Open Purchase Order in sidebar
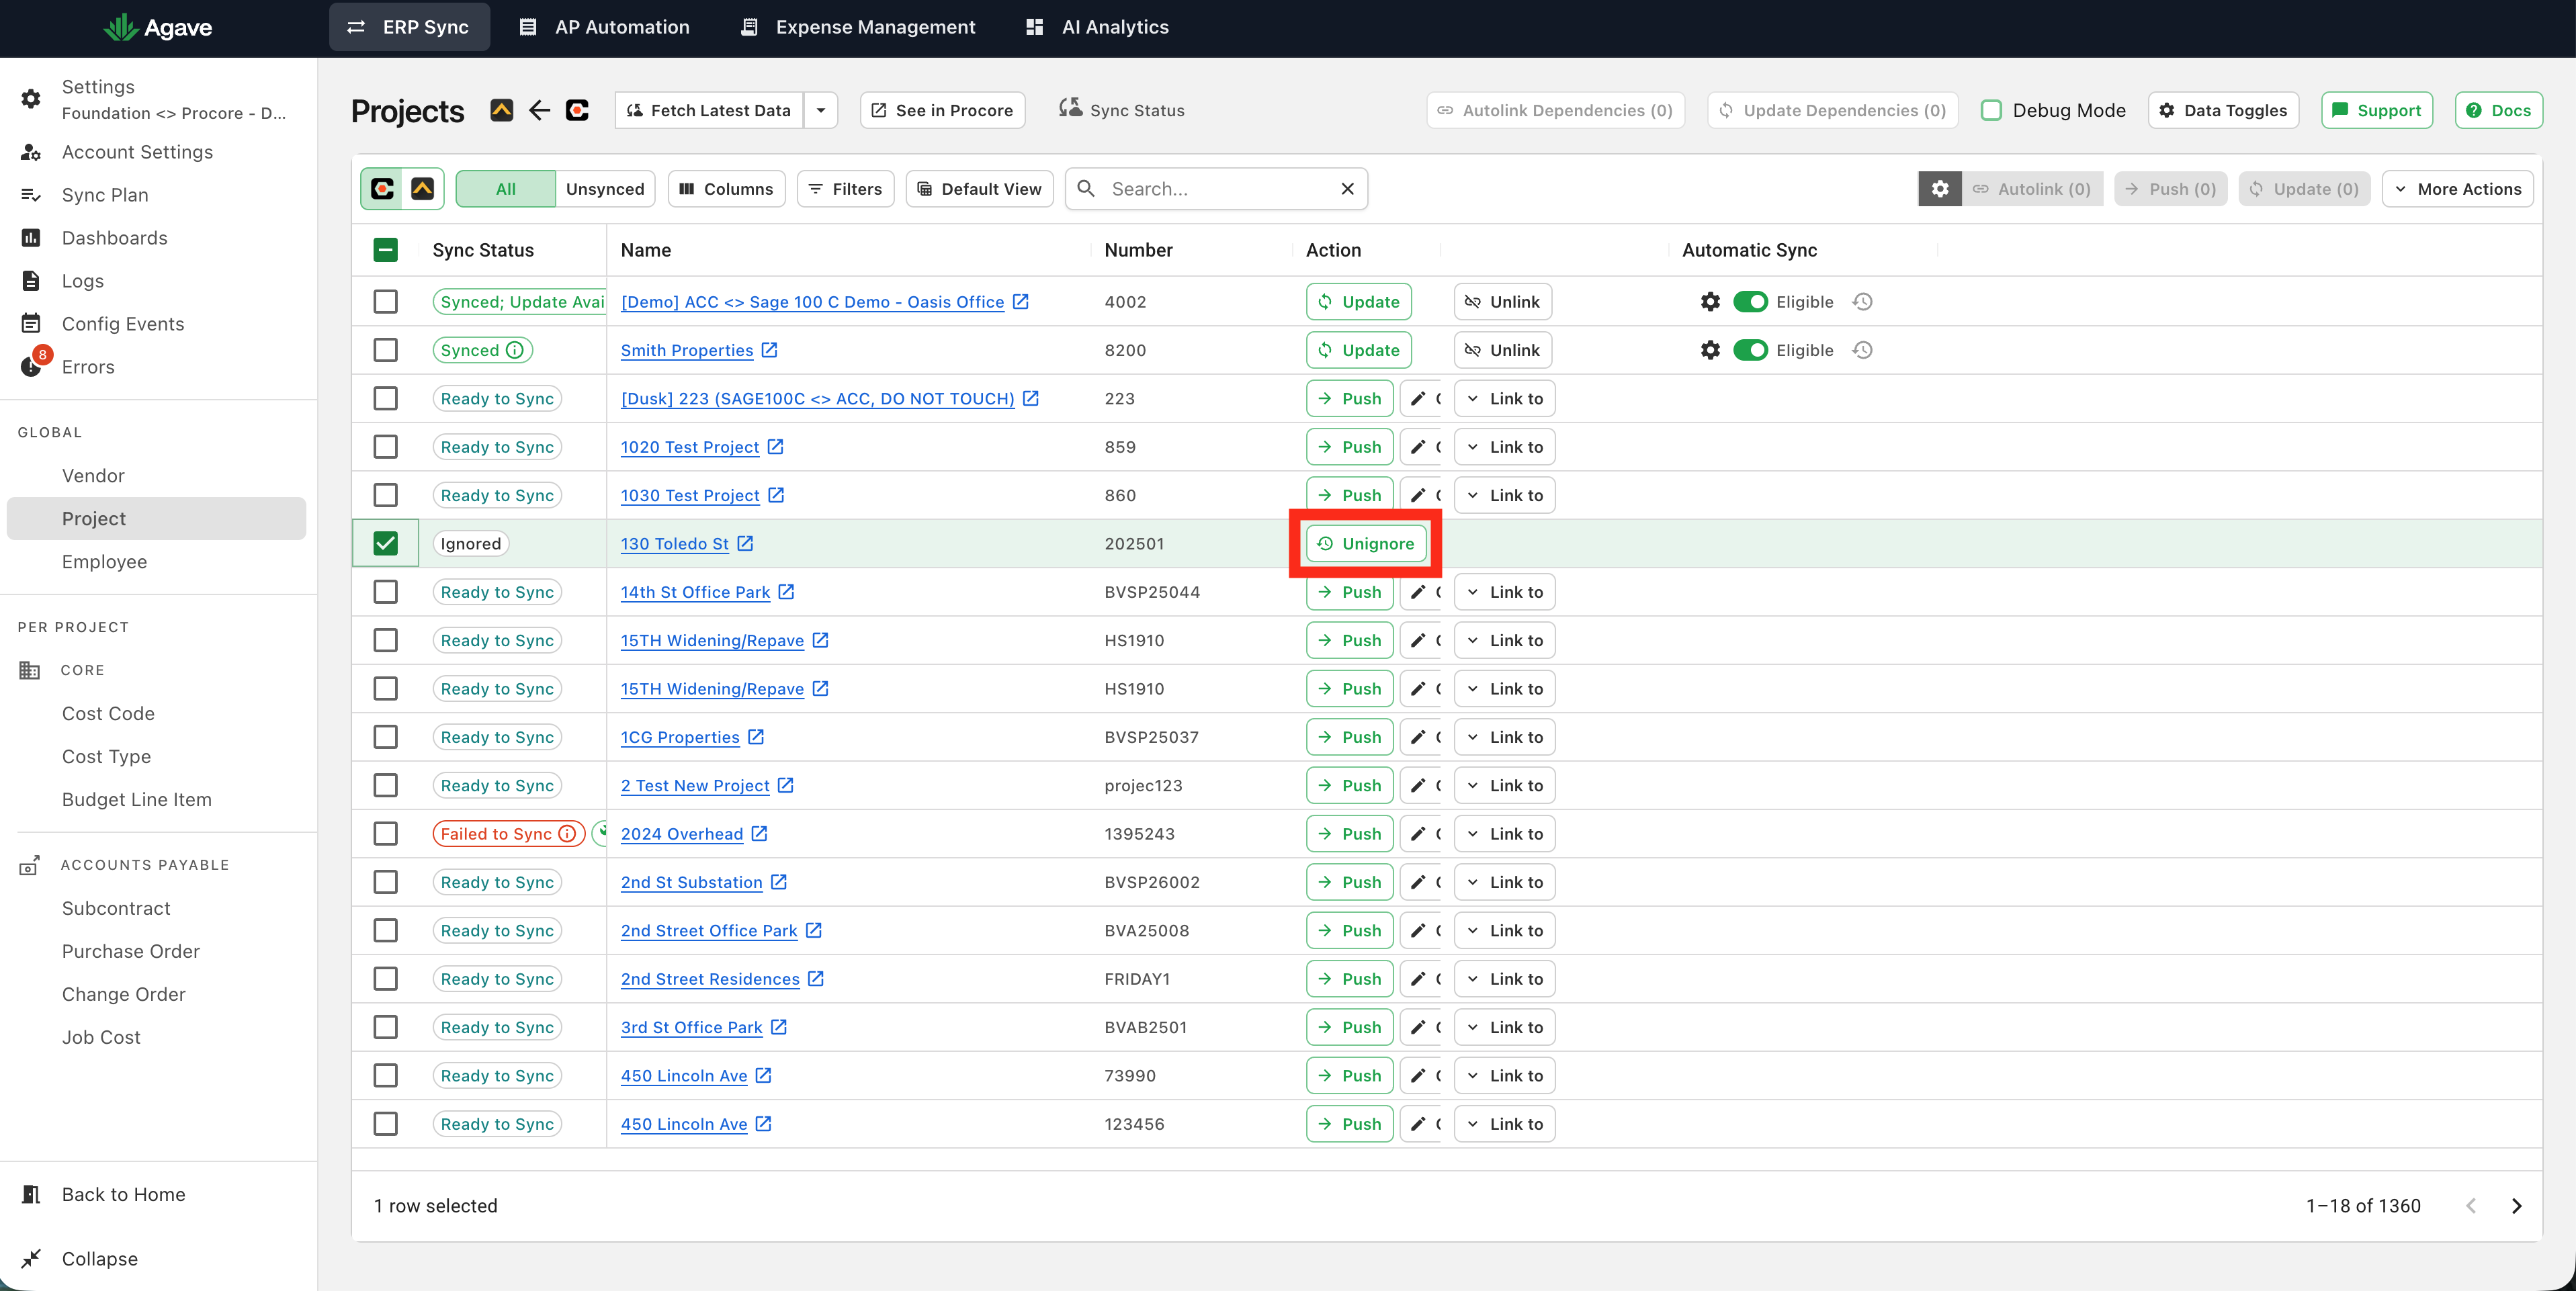 tap(131, 952)
